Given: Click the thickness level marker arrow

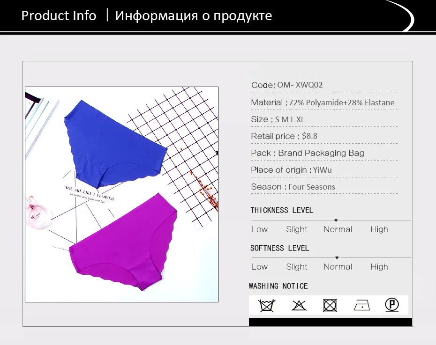Looking at the screenshot, I should pos(336,220).
